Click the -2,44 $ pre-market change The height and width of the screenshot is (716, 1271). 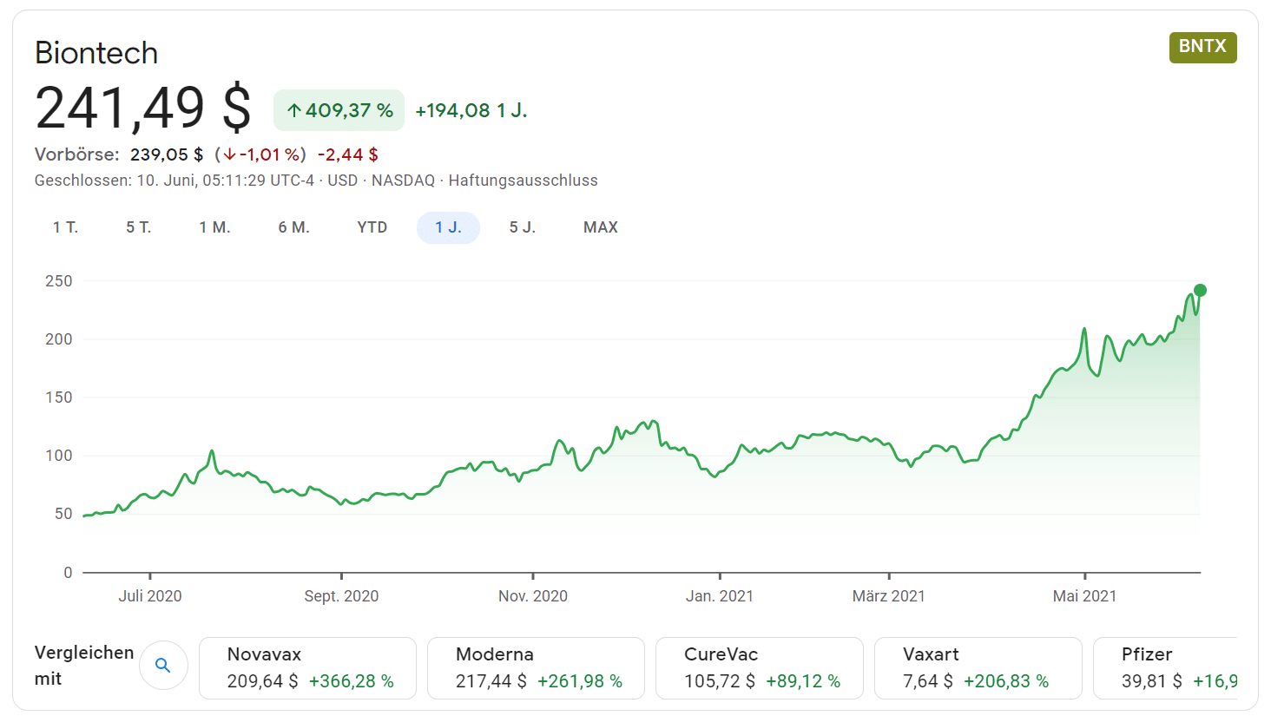point(347,154)
